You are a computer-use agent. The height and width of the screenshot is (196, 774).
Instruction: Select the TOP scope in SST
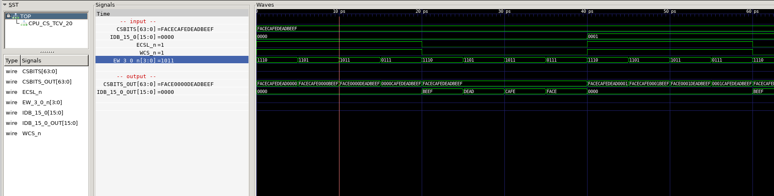tap(26, 16)
